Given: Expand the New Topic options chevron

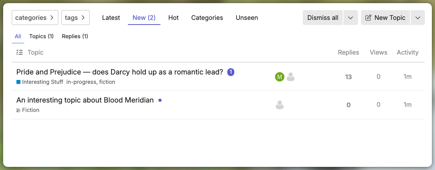Looking at the screenshot, I should click(418, 18).
